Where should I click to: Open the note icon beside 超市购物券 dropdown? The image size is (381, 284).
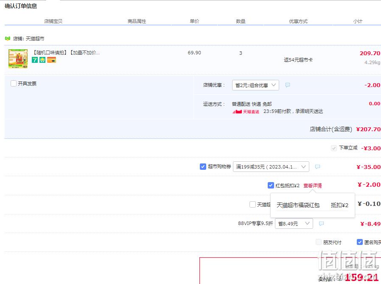(x=317, y=166)
